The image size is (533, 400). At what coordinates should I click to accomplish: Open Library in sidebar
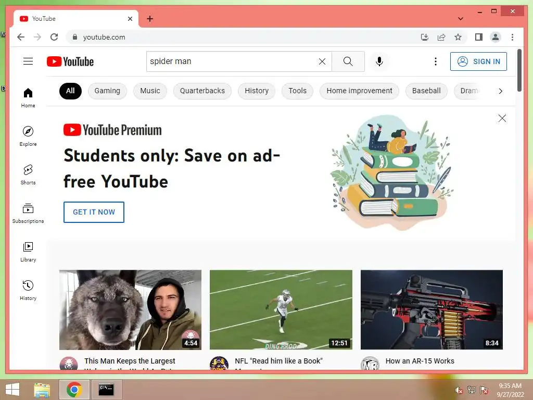point(28,252)
